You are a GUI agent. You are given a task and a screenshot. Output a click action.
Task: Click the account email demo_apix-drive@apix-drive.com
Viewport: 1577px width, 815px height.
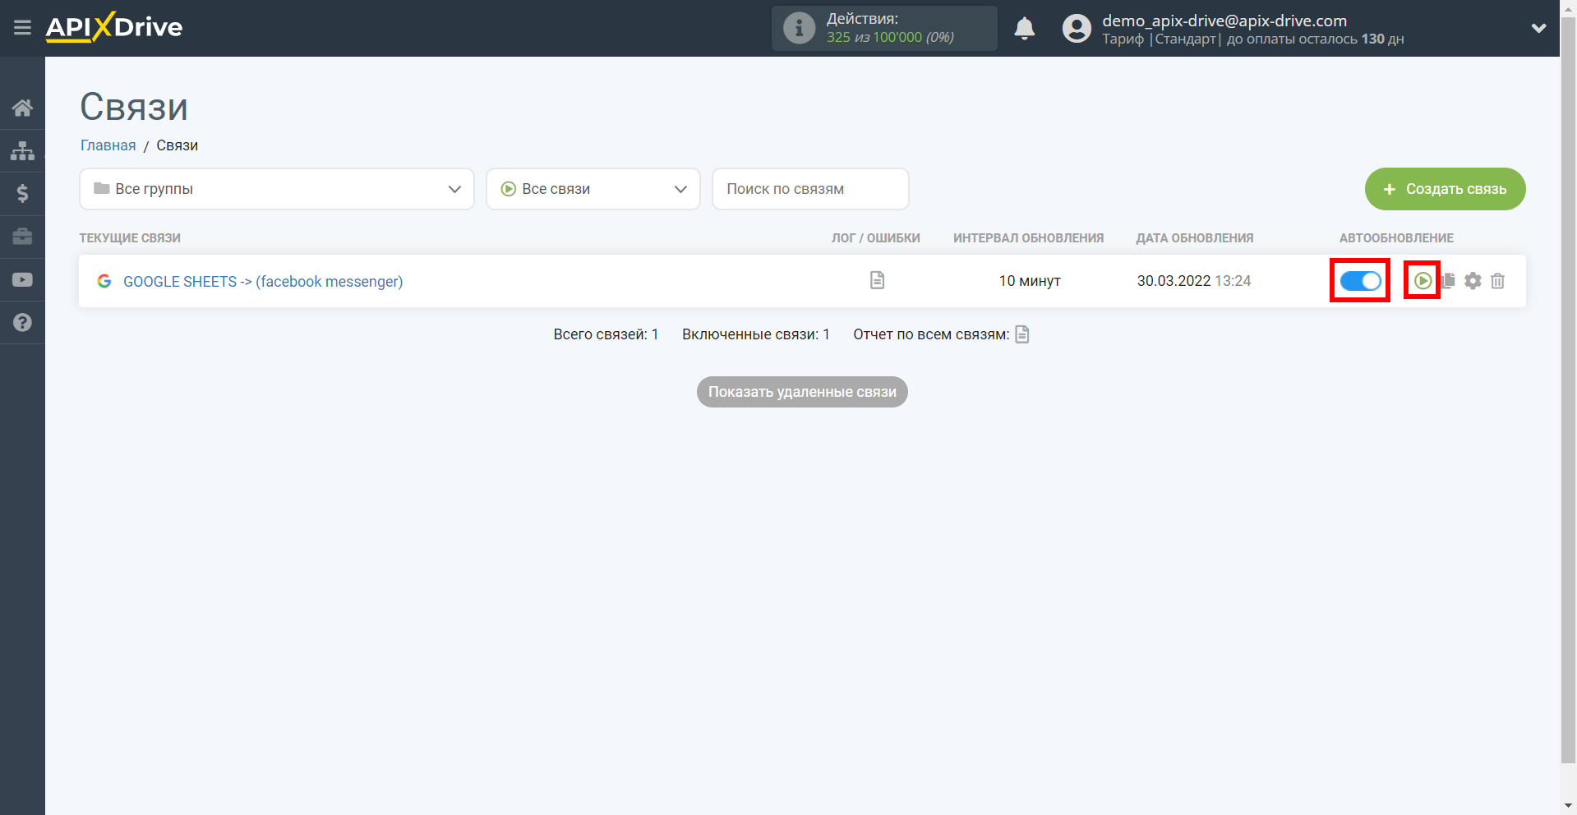tap(1224, 21)
